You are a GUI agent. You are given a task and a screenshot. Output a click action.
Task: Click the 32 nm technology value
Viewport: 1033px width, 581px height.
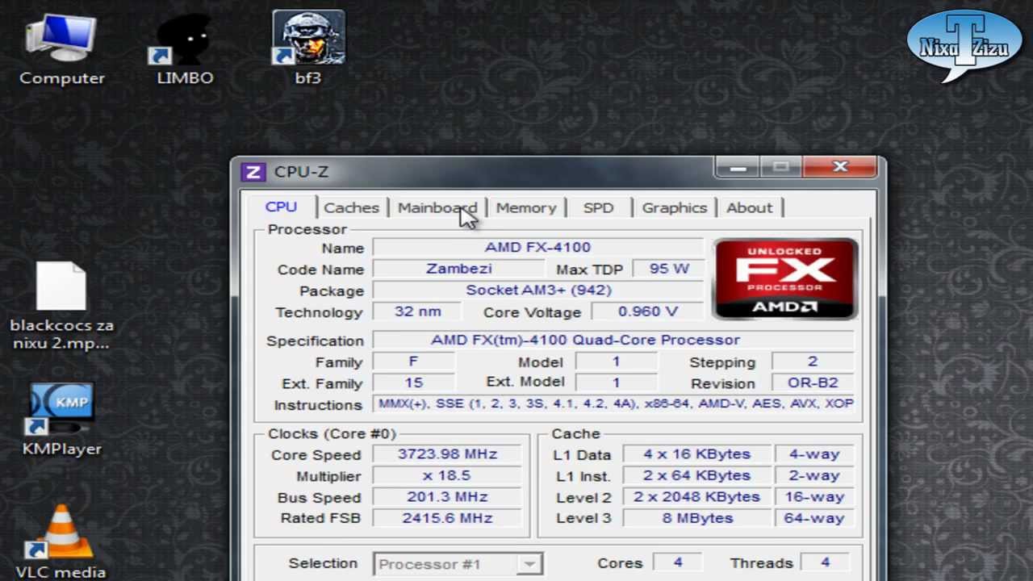tap(417, 311)
